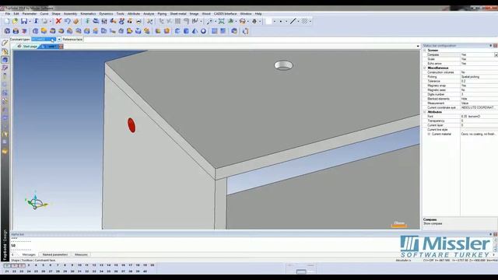498x280 pixels.
Task: Click the Save floppy disk icon
Action: (x=24, y=21)
